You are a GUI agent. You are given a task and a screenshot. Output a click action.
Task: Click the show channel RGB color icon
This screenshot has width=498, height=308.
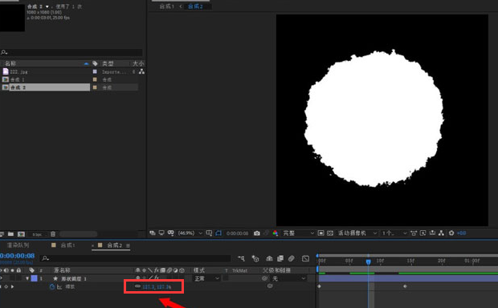(275, 233)
